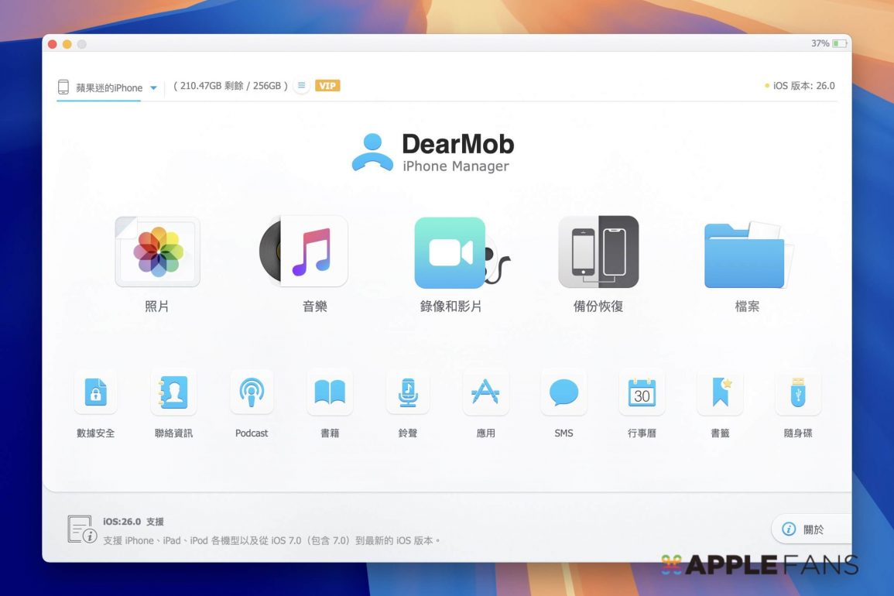Image resolution: width=894 pixels, height=596 pixels.
Task: Open the 應用 Apps manager
Action: (x=485, y=393)
